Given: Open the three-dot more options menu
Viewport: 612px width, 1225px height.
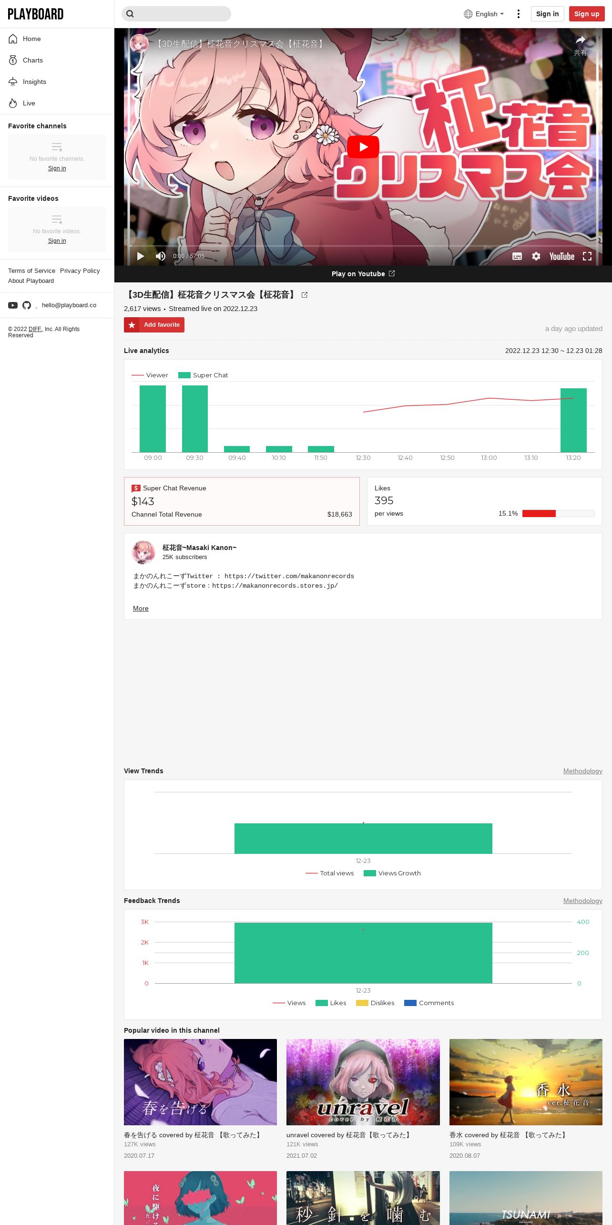Looking at the screenshot, I should 518,14.
